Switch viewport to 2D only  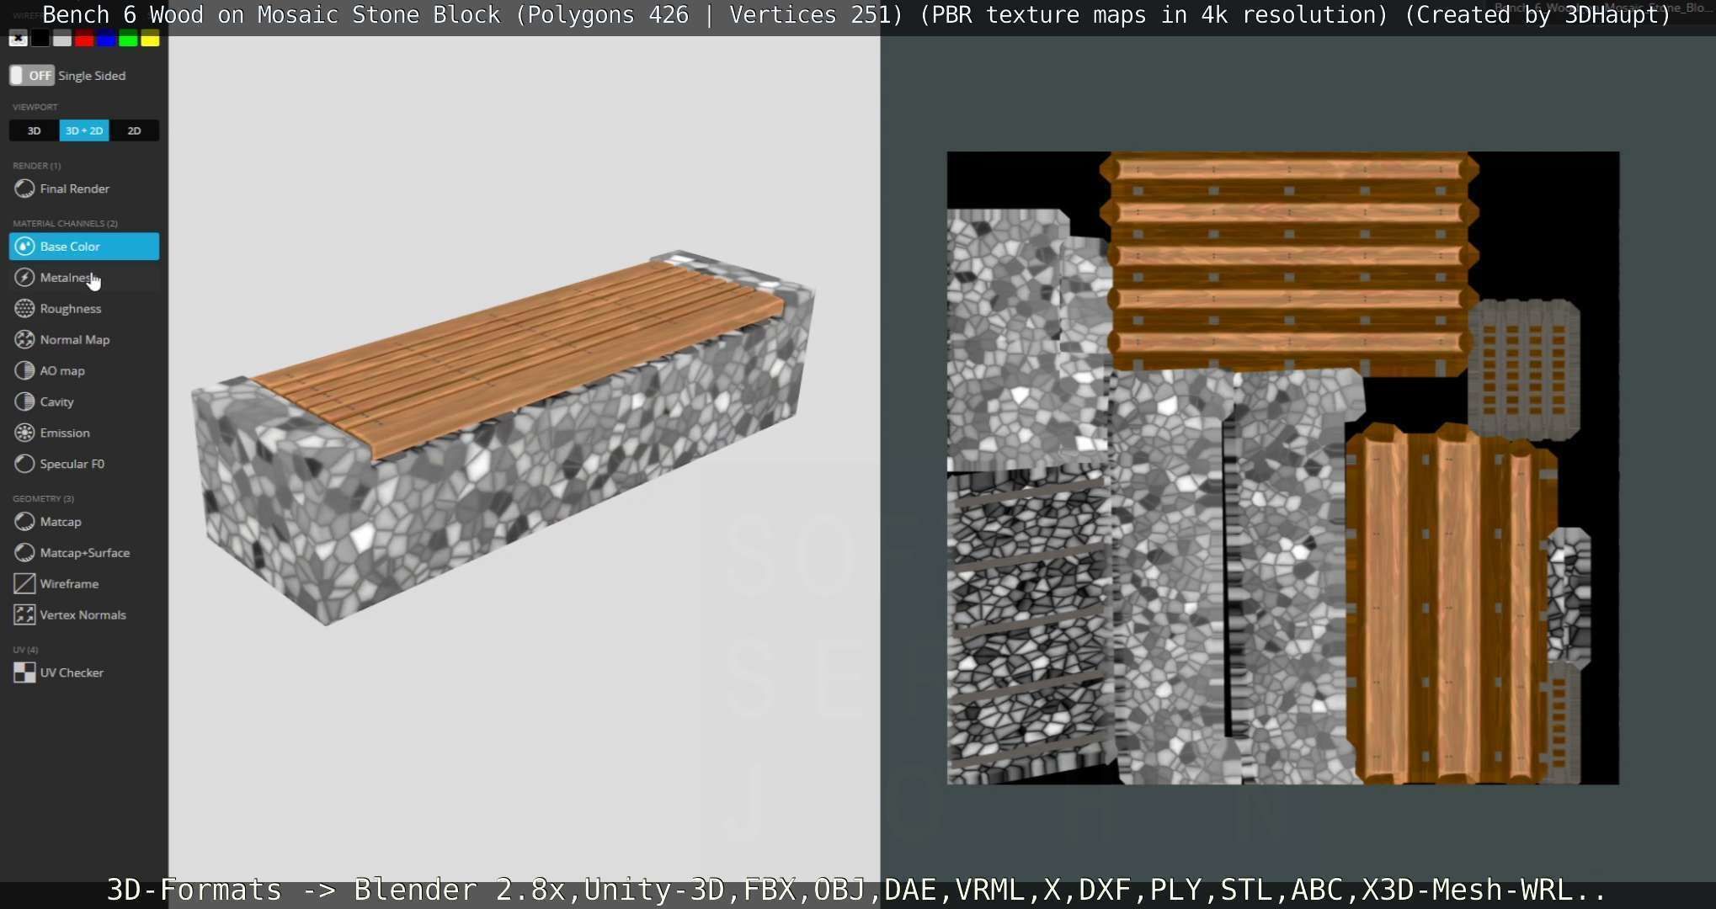pos(134,130)
